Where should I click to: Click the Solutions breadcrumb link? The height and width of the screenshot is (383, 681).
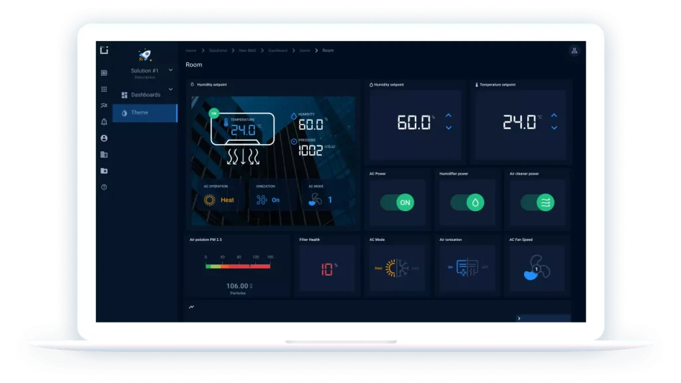pyautogui.click(x=217, y=50)
